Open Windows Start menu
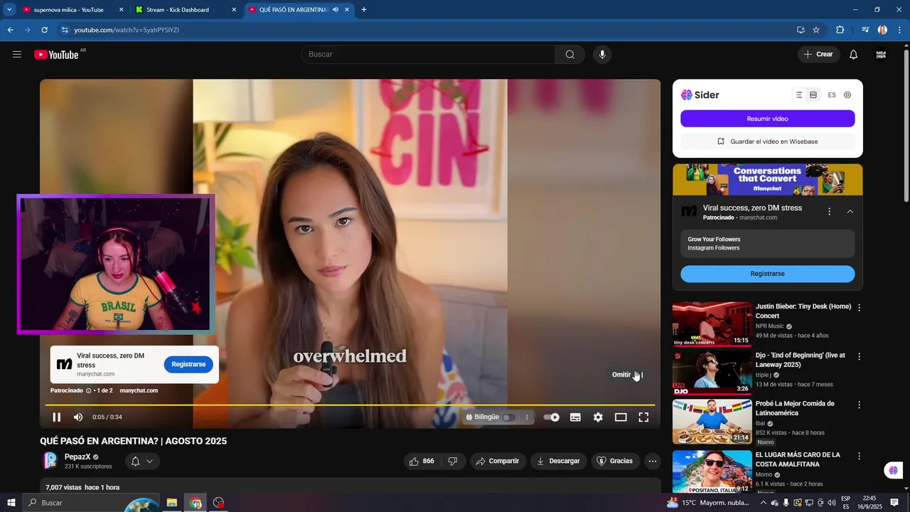The width and height of the screenshot is (910, 512). [11, 503]
